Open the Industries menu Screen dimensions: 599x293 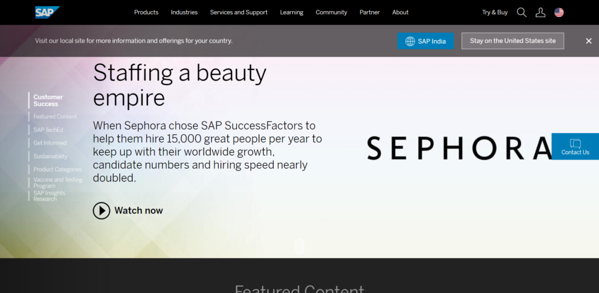(184, 12)
